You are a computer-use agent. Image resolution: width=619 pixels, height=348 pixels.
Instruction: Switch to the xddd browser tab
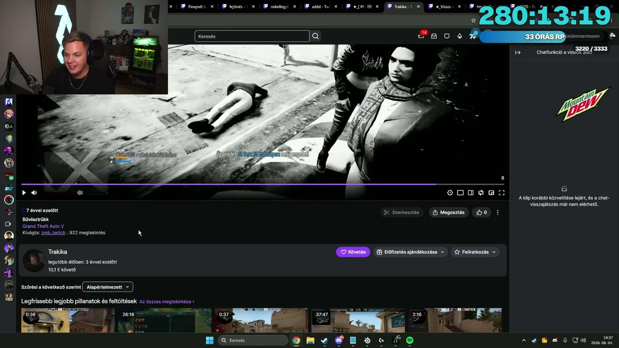click(320, 6)
